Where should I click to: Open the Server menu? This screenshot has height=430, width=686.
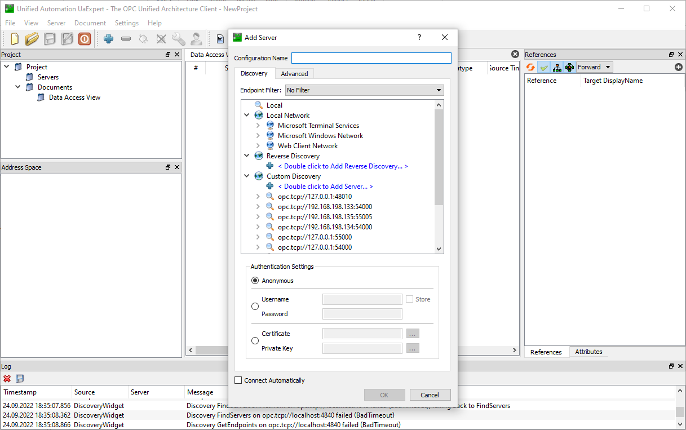coord(56,23)
